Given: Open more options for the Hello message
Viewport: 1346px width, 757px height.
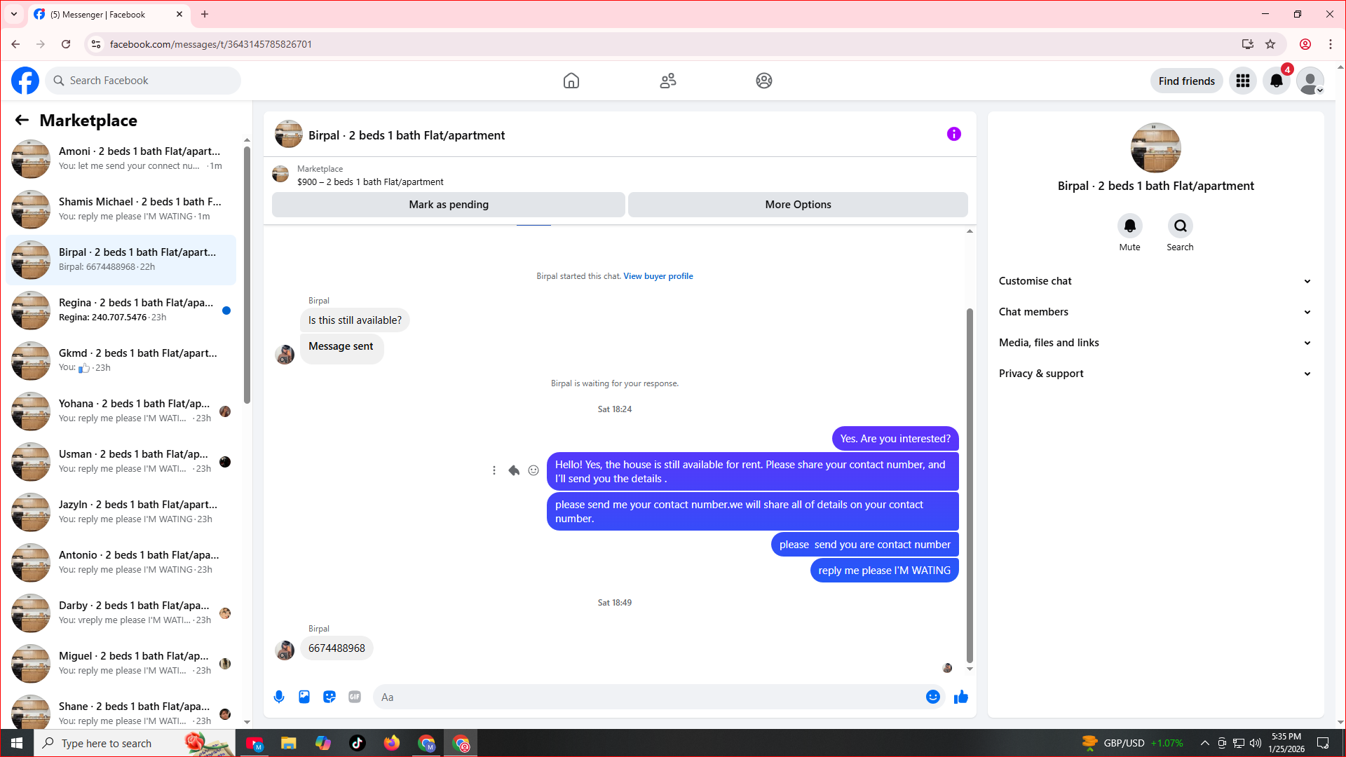Looking at the screenshot, I should (494, 470).
